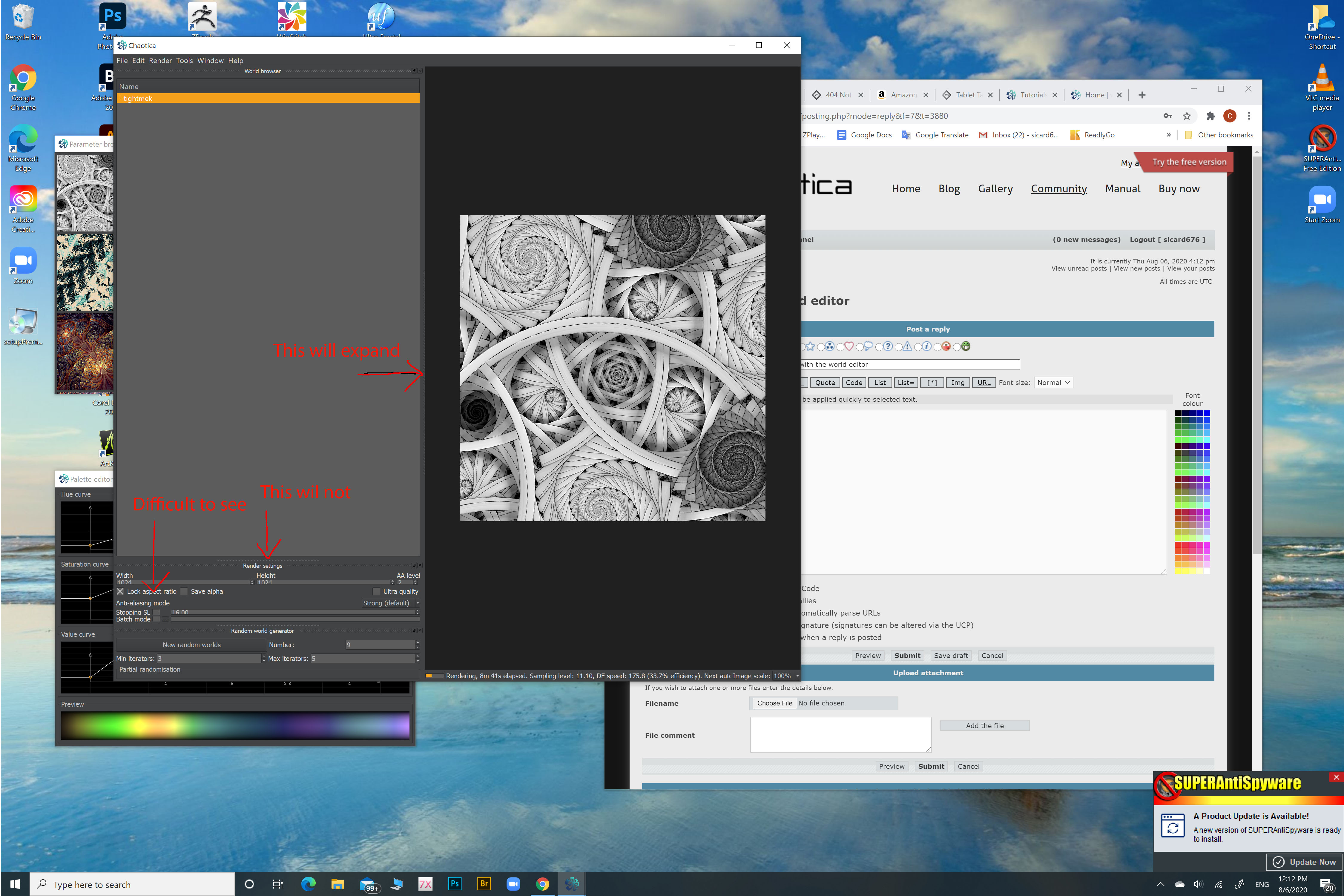
Task: Open the File menu in Chaotica
Action: (x=122, y=61)
